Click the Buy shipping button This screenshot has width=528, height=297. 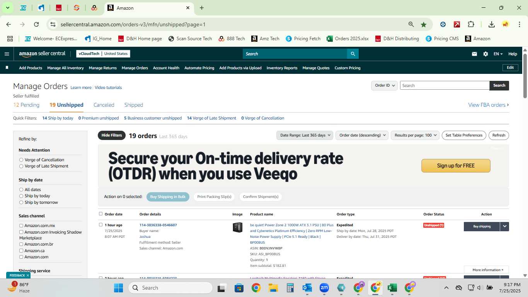pos(482,227)
